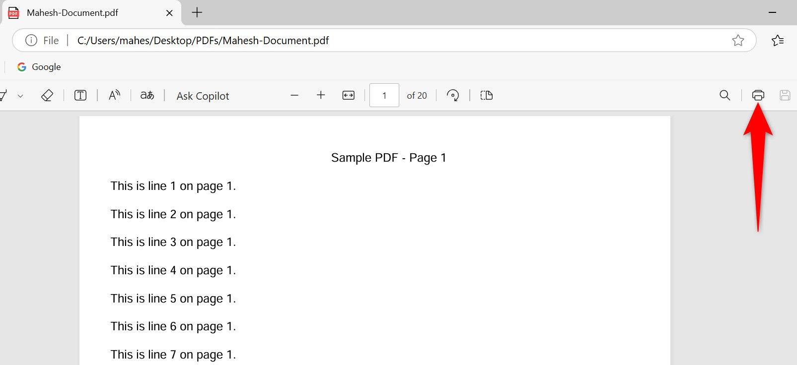Click the Save icon in PDF toolbar
The height and width of the screenshot is (365, 797).
tap(785, 95)
